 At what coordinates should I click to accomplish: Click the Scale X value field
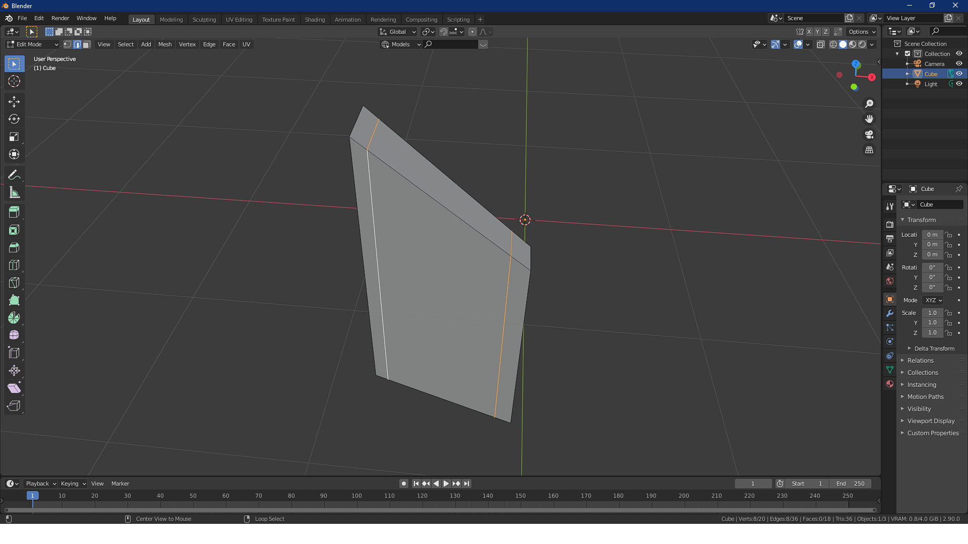coord(932,313)
